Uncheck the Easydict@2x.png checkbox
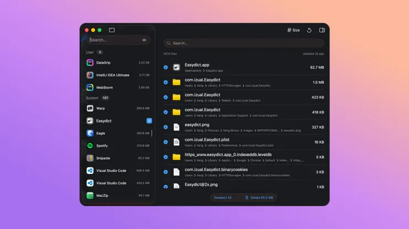409x229 pixels. coord(166,187)
